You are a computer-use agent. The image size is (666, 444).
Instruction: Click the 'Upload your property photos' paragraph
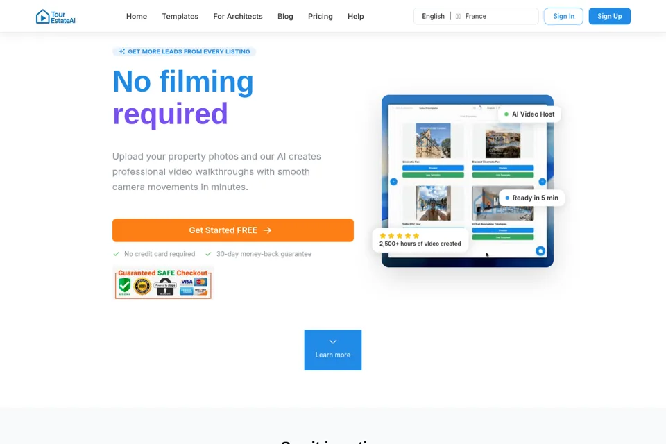click(216, 171)
